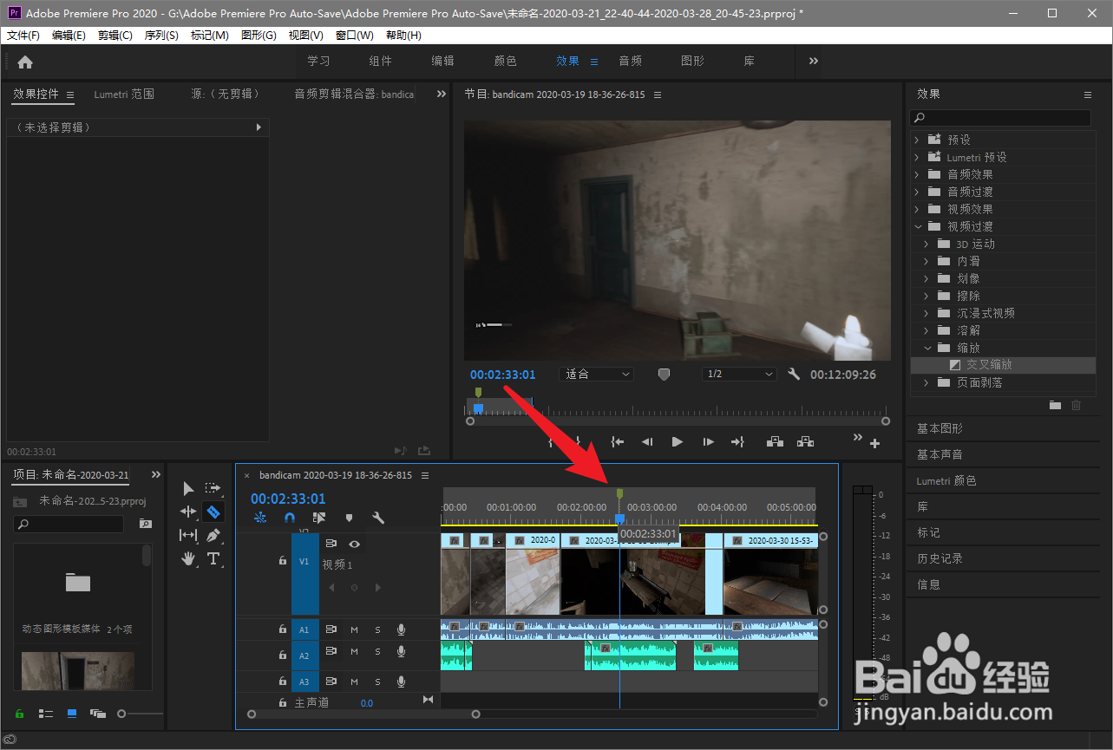Add marker from timeline header shield icon

pos(349,518)
